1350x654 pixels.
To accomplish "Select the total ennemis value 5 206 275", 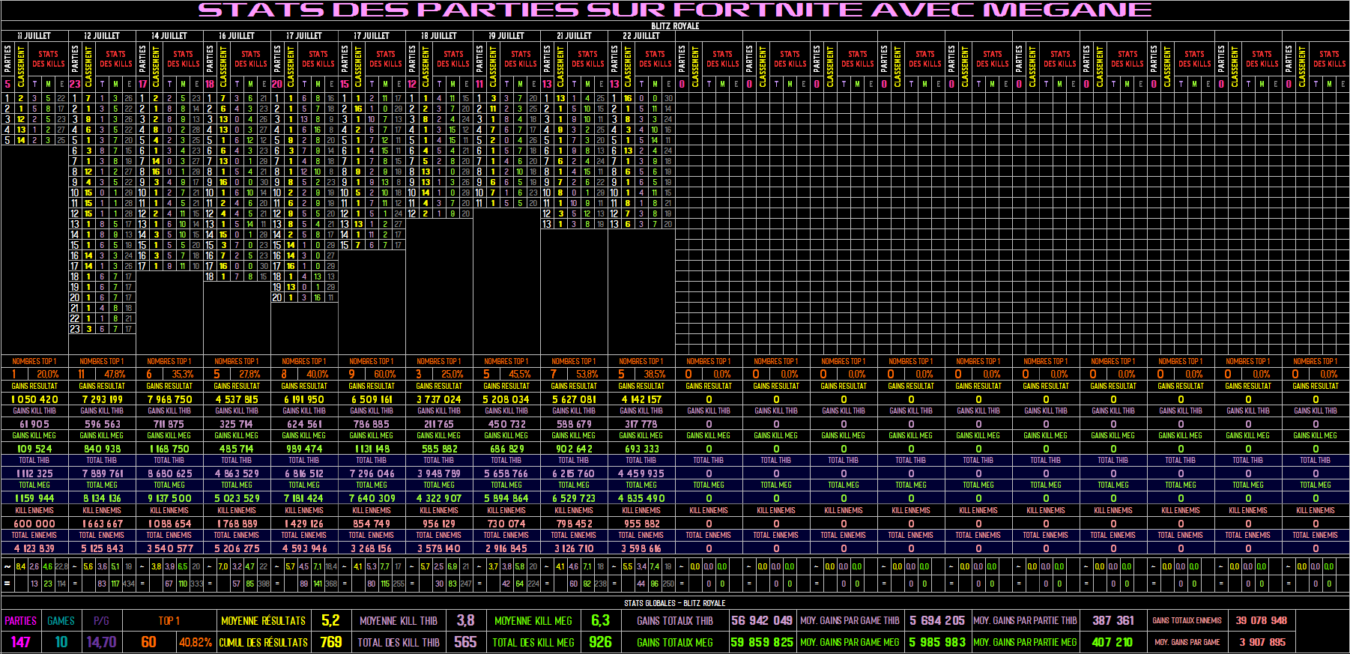I will pos(237,548).
